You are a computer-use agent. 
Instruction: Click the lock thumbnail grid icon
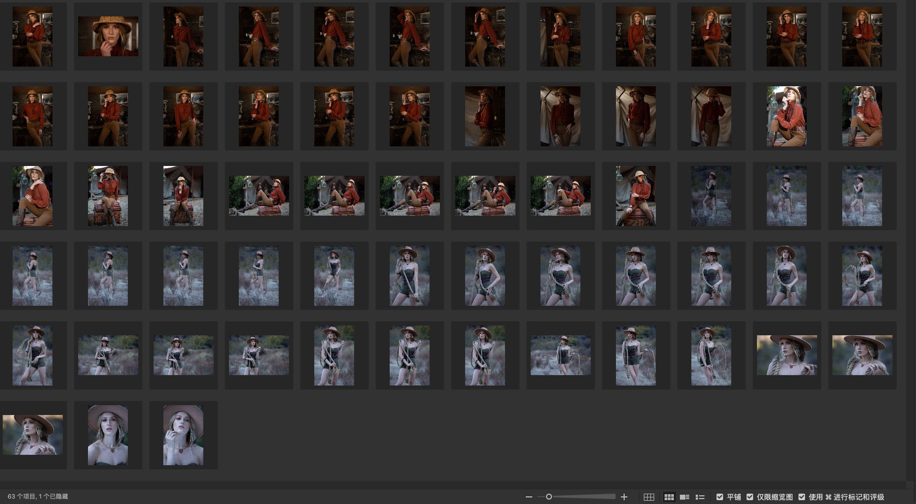pyautogui.click(x=649, y=497)
